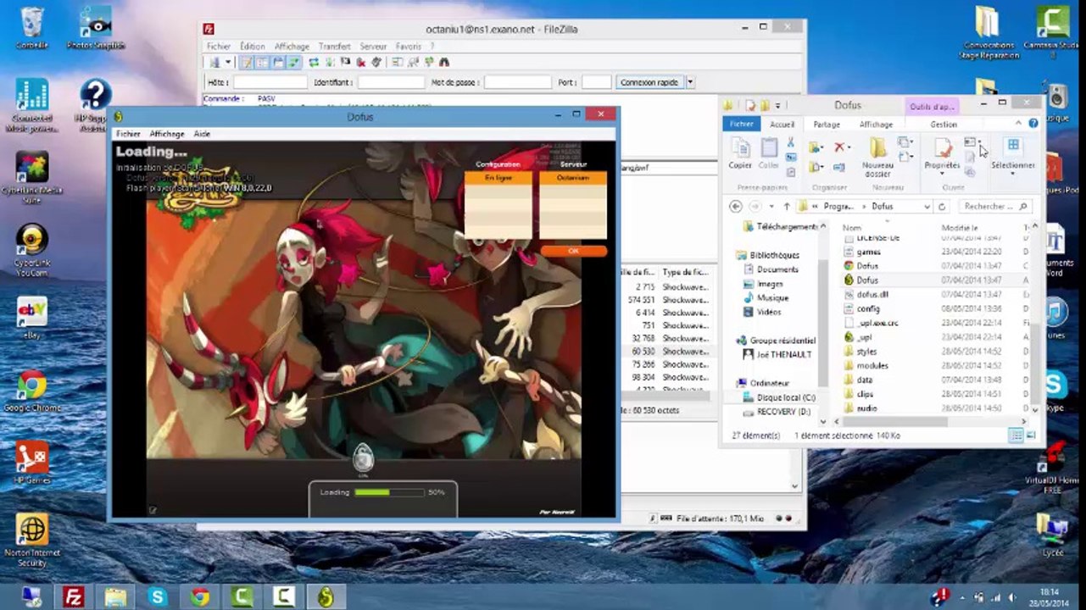The width and height of the screenshot is (1086, 610).
Task: Open FileZilla site manager icon
Action: pyautogui.click(x=214, y=62)
